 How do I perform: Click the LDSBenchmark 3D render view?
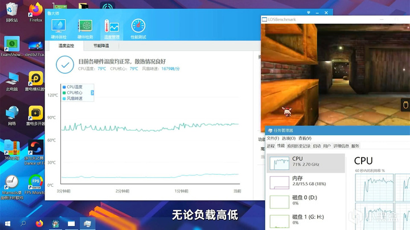(x=335, y=74)
